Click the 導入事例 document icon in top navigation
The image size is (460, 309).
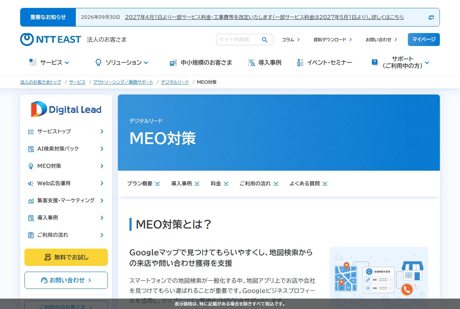[252, 63]
